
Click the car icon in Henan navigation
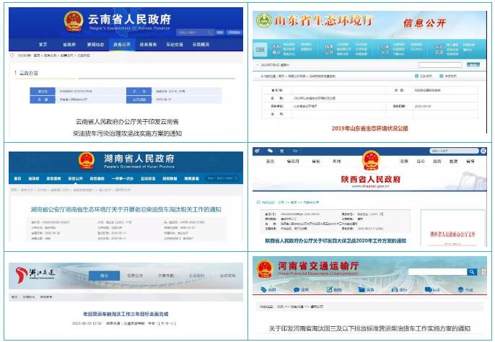tap(395, 289)
